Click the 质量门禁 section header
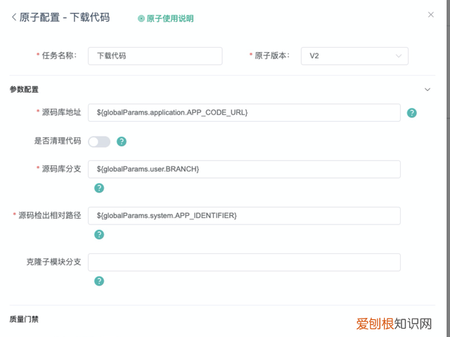450x337 pixels. (x=24, y=319)
